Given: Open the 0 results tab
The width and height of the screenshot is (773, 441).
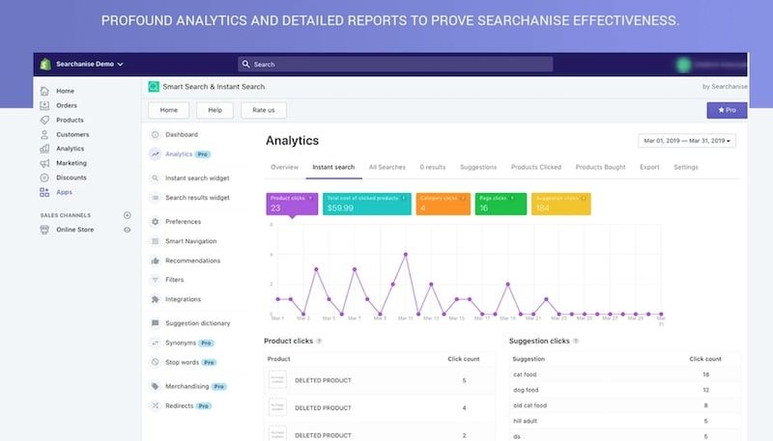Looking at the screenshot, I should click(432, 167).
